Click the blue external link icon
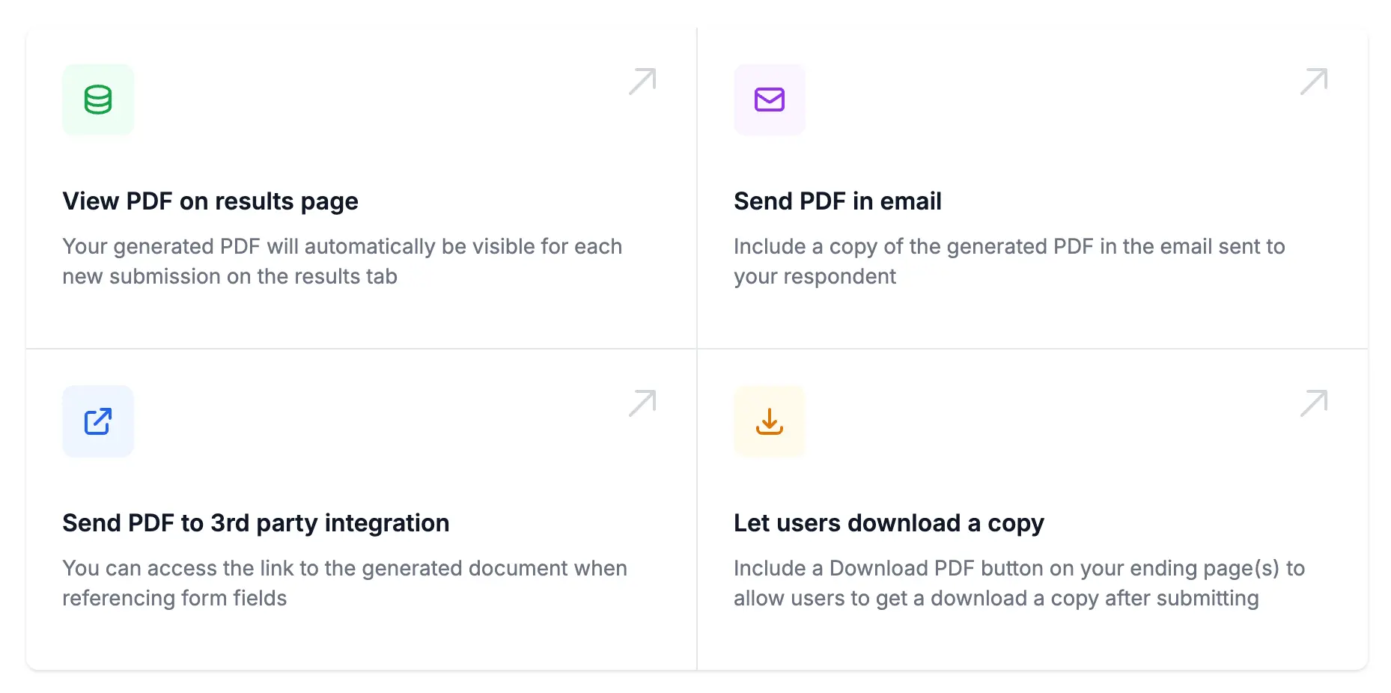 [x=97, y=421]
